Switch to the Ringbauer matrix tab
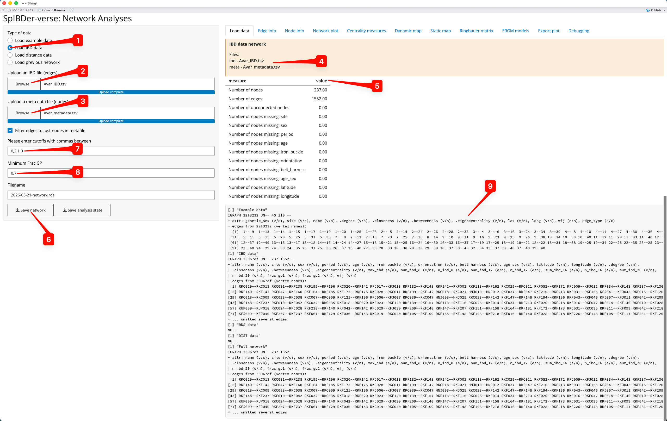Screen dimensions: 667x421 pyautogui.click(x=476, y=31)
